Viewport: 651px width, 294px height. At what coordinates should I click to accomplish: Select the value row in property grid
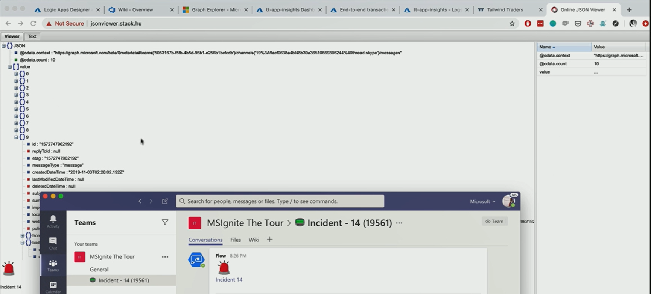click(x=592, y=72)
